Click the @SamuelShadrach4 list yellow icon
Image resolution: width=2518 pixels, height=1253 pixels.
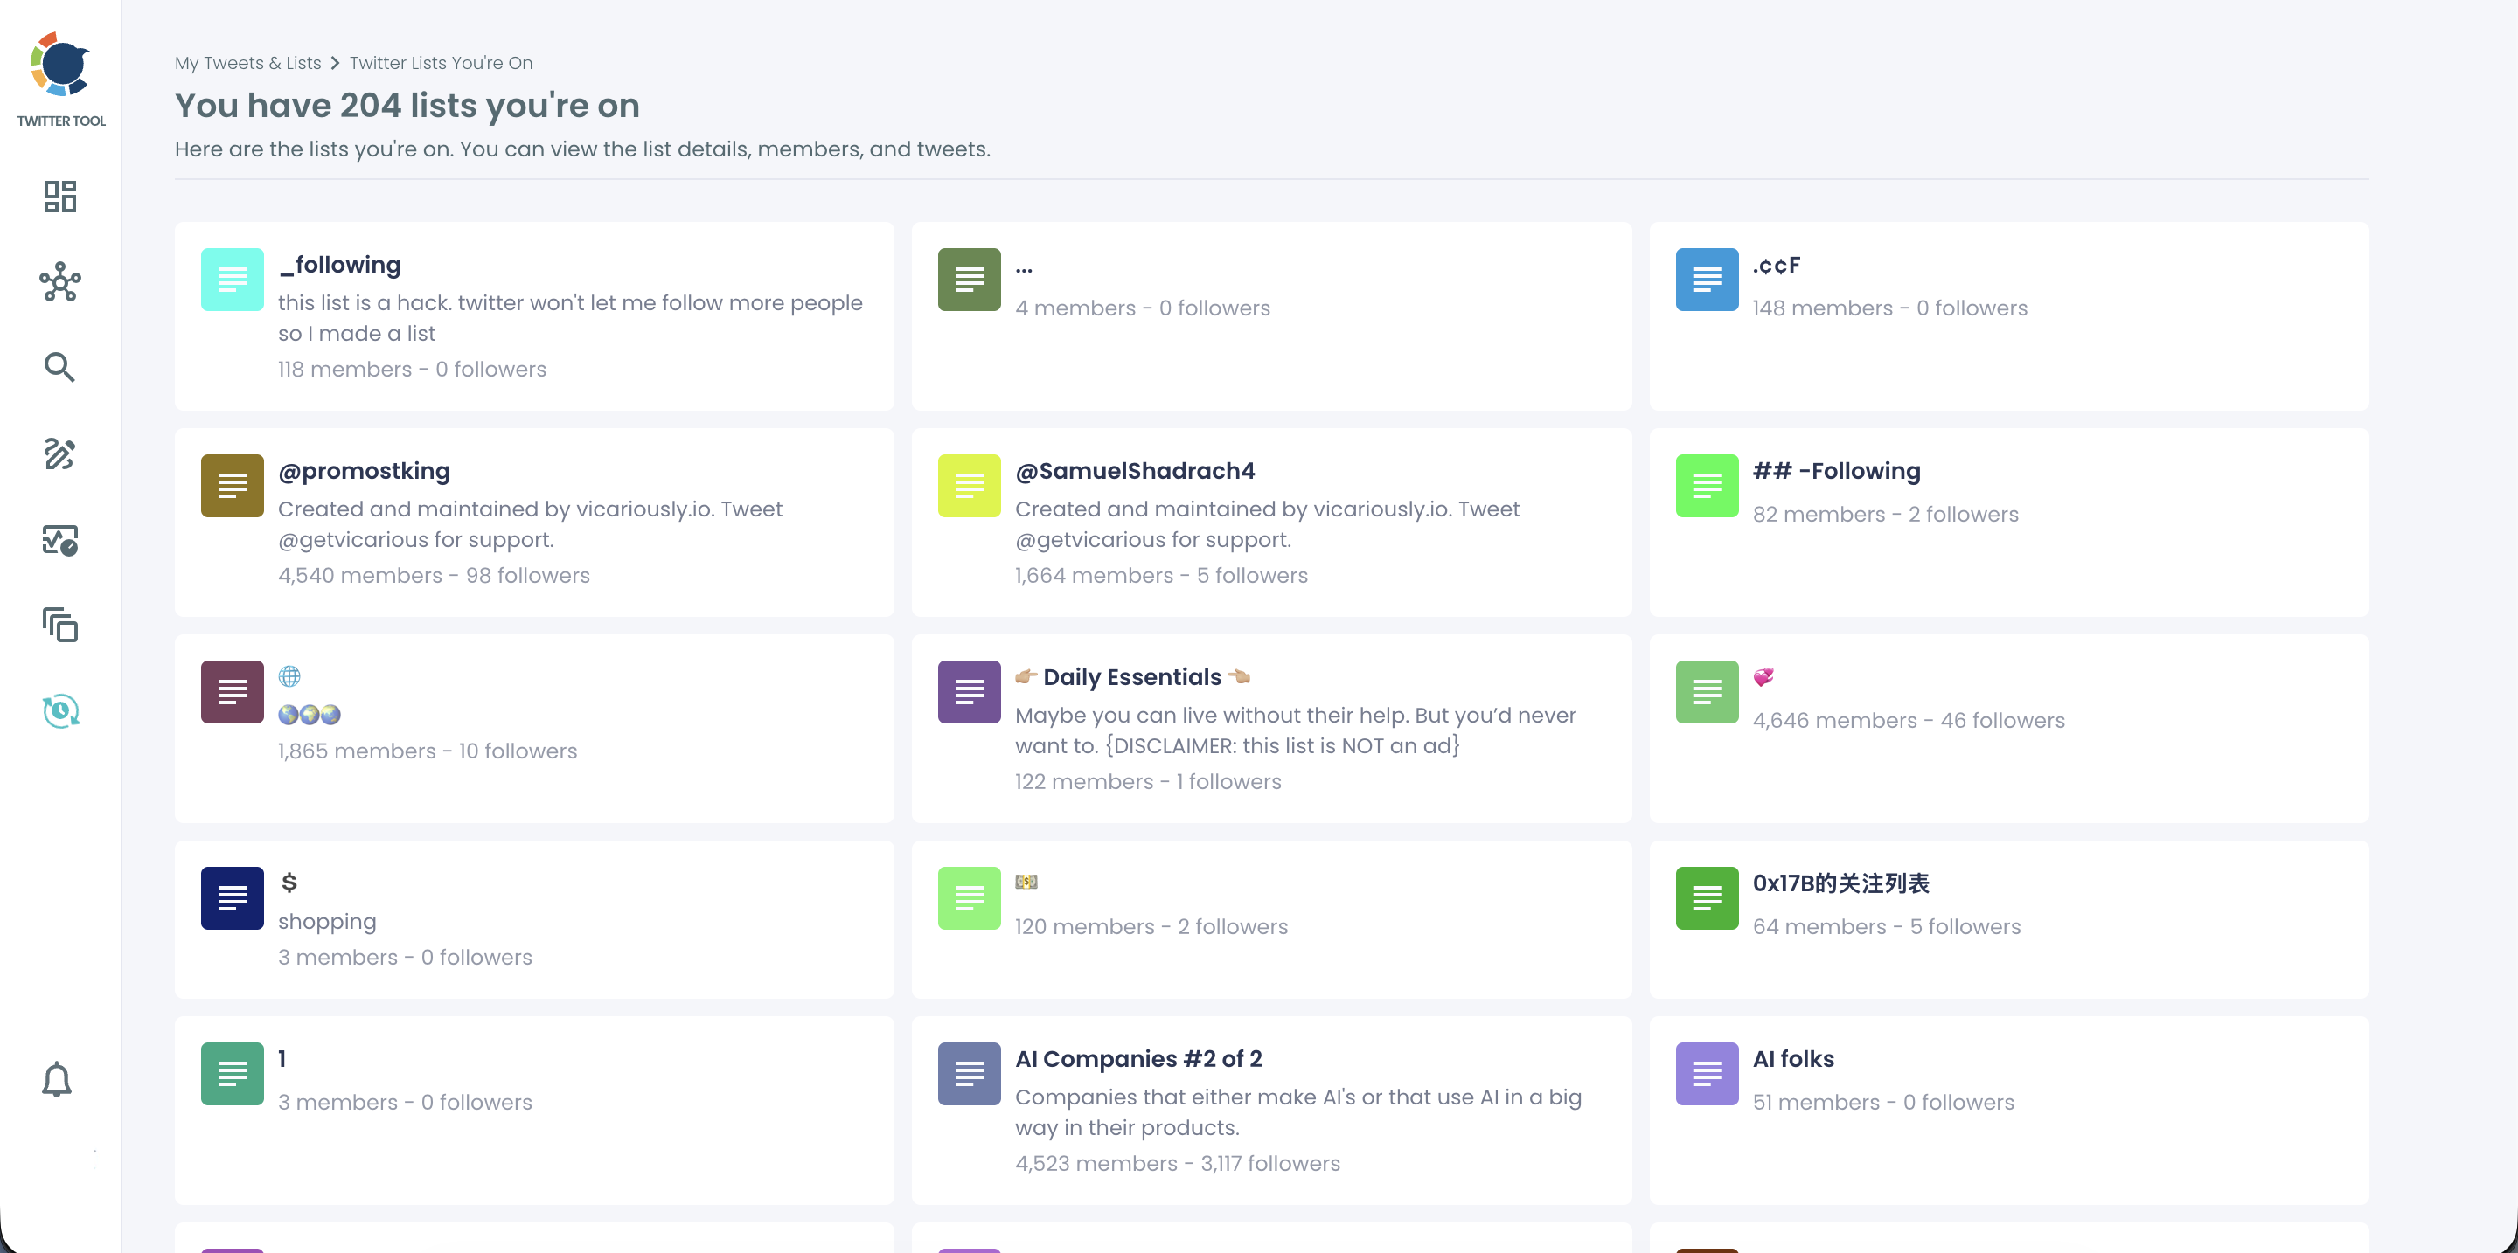(x=970, y=485)
